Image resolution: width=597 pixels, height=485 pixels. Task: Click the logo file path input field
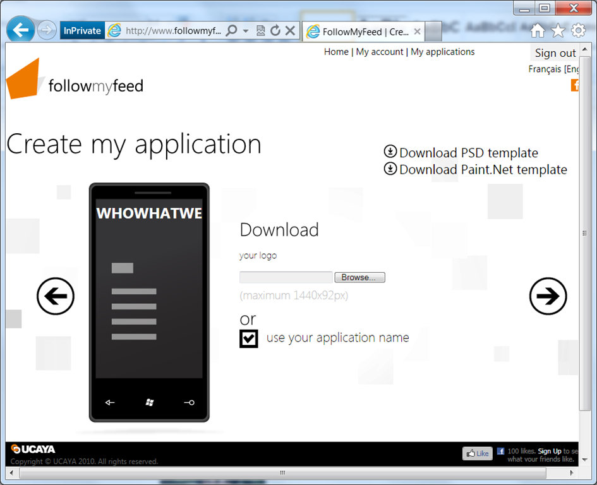click(x=286, y=277)
